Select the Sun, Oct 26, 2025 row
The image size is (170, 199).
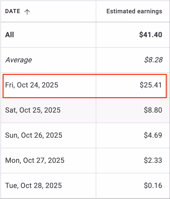point(85,135)
